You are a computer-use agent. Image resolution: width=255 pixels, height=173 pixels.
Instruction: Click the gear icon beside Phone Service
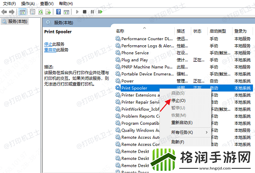(118, 52)
